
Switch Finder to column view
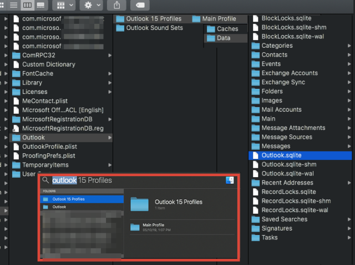pos(27,5)
